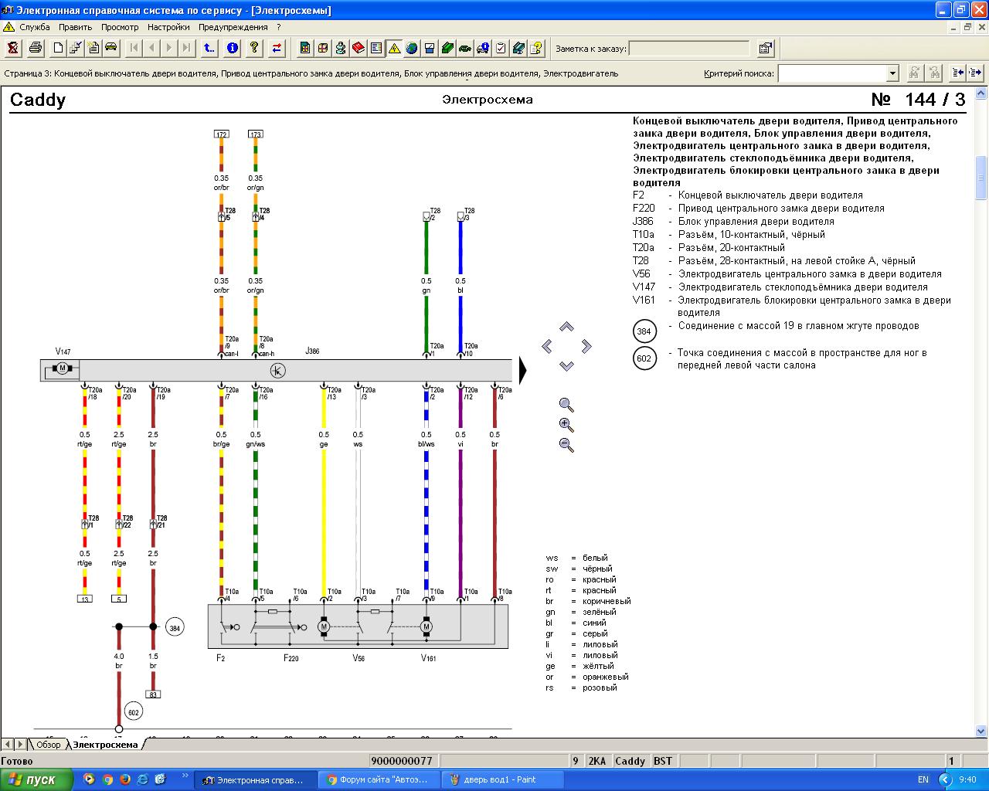Click the scrollbar down arrow
Image resolution: width=989 pixels, height=791 pixels.
coord(981,731)
